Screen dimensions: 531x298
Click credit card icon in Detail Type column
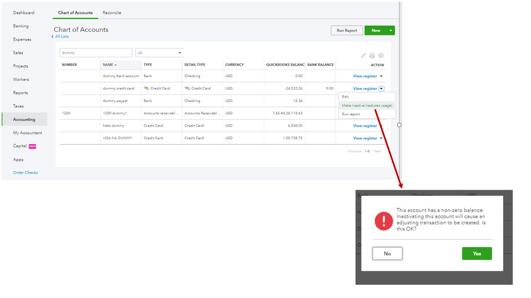(x=187, y=88)
